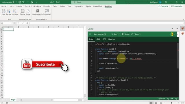The height and width of the screenshot is (104, 185).
Task: Collapse the Script Lab pane side arrow
Action: (178, 34)
